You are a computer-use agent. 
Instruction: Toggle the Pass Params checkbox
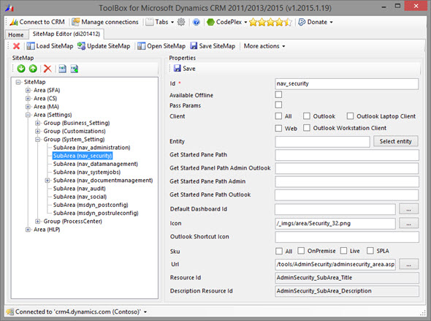pyautogui.click(x=278, y=105)
